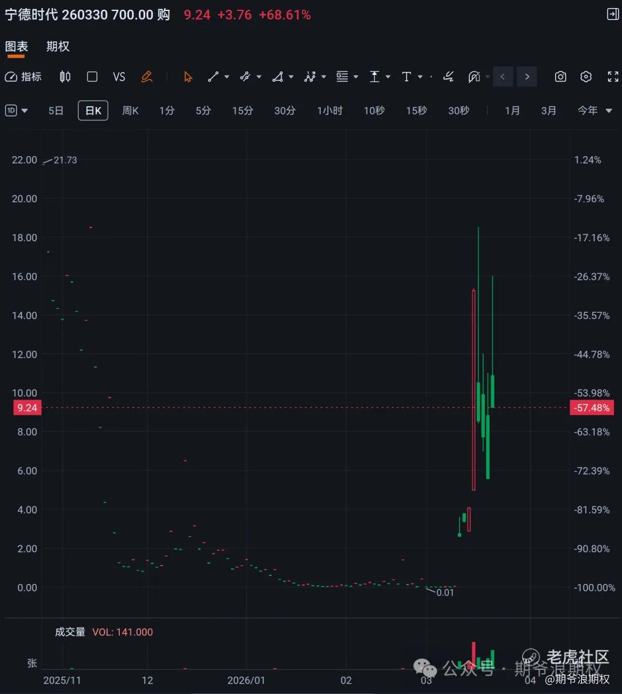The width and height of the screenshot is (622, 694).
Task: Toggle the orange drawing pencil tool
Action: (147, 77)
